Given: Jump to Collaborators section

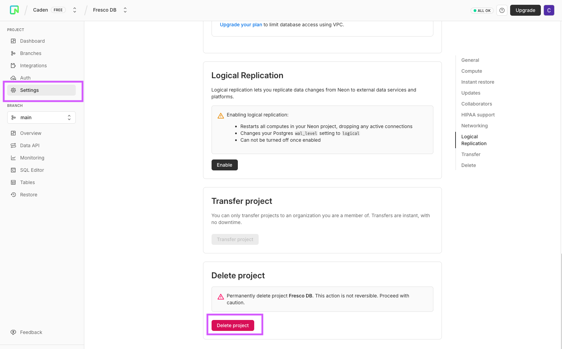Looking at the screenshot, I should tap(476, 104).
